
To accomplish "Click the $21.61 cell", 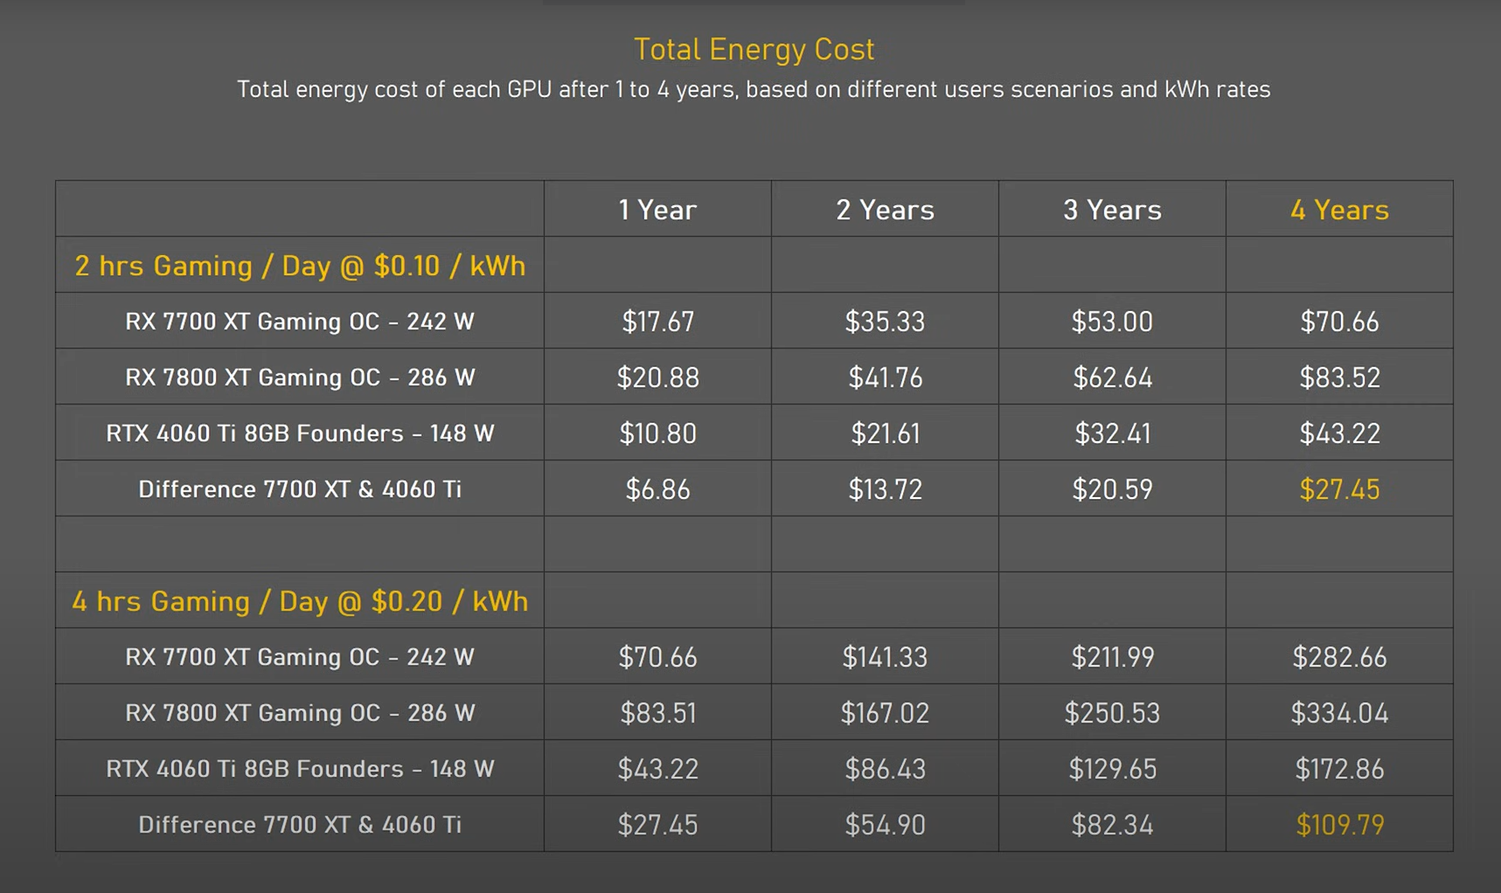I will [x=885, y=433].
